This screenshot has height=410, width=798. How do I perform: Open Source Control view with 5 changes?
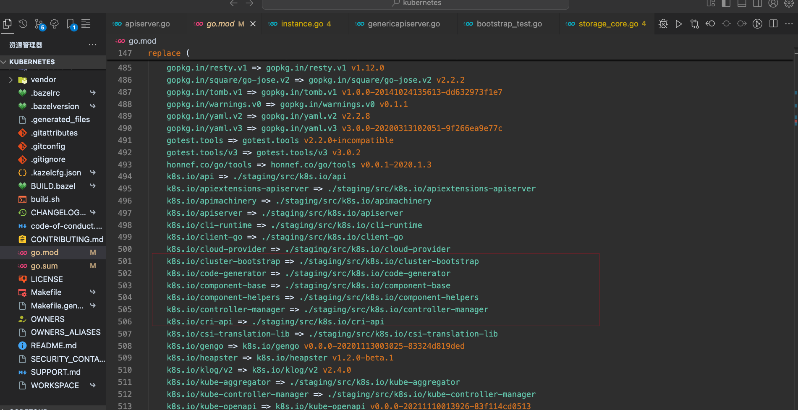pyautogui.click(x=39, y=25)
